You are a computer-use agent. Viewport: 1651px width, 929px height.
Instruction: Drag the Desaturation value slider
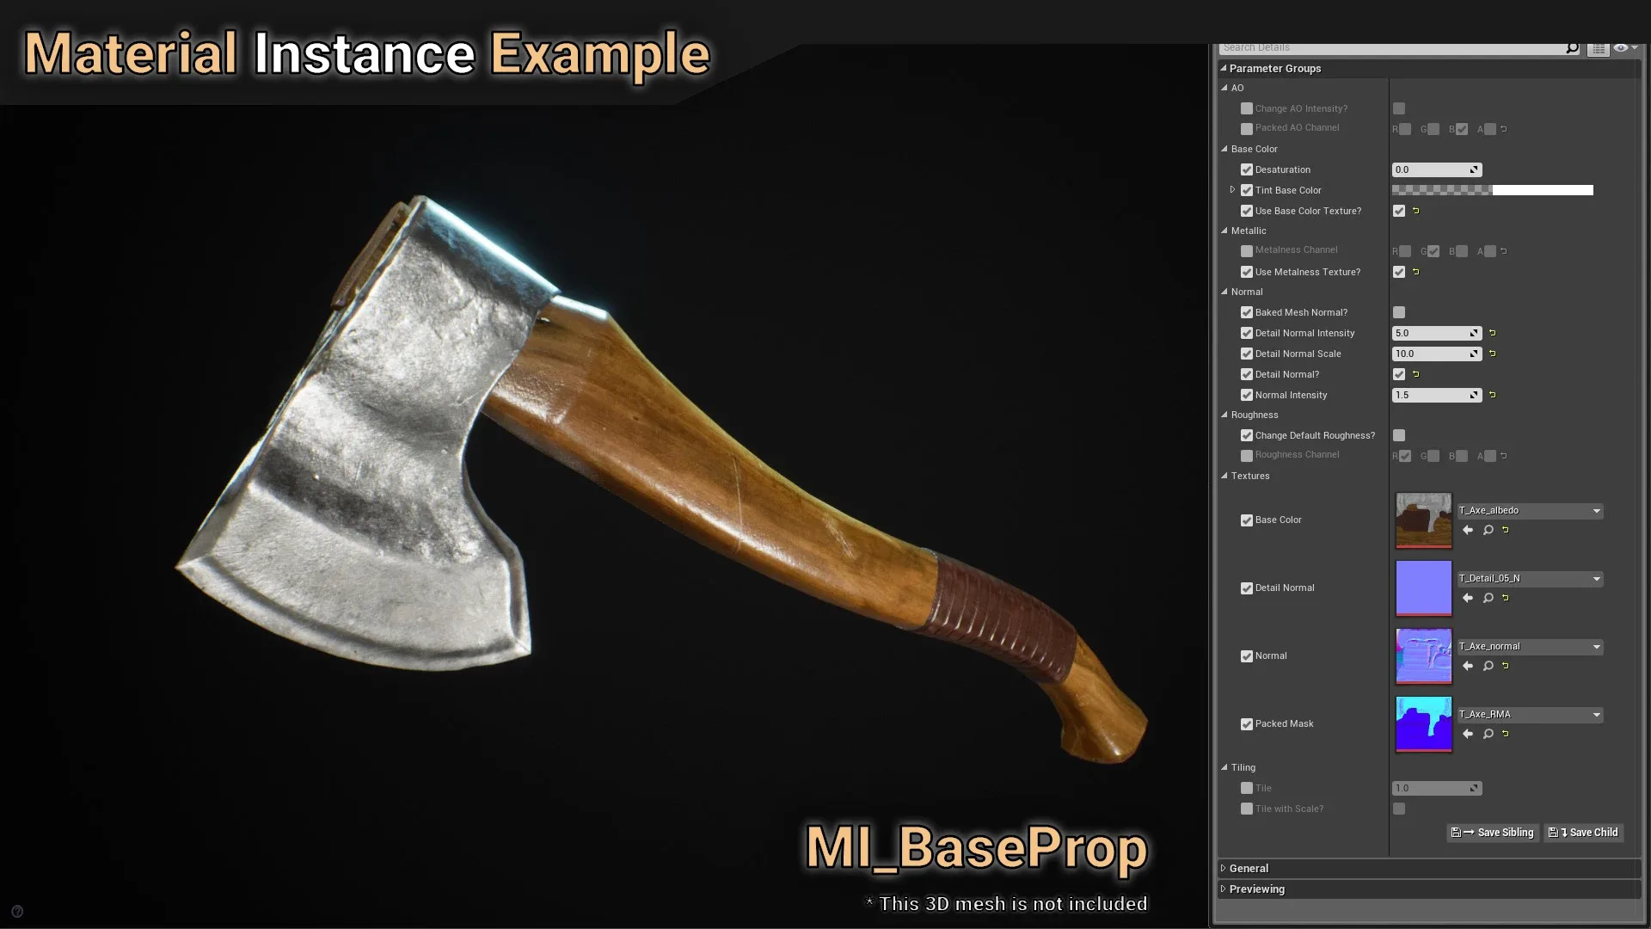(x=1433, y=169)
